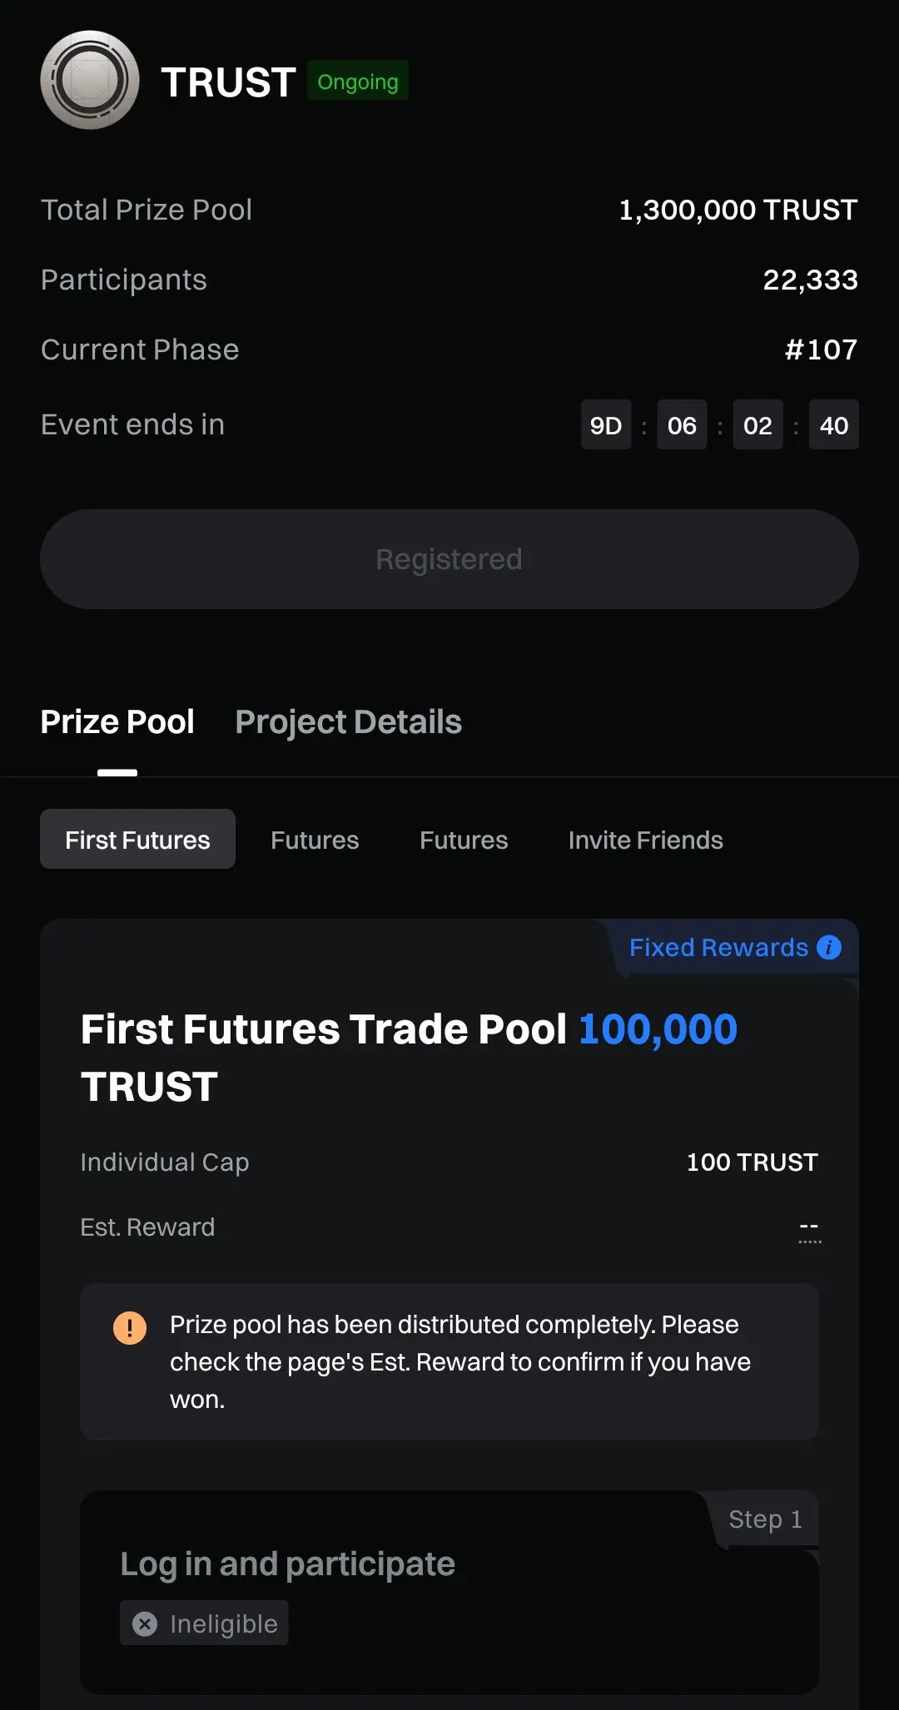899x1710 pixels.
Task: Click the orange warning exclamation icon
Action: 130,1327
